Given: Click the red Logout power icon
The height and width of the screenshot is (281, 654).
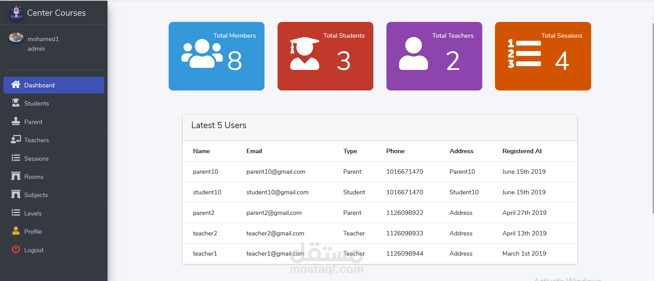Looking at the screenshot, I should [16, 249].
